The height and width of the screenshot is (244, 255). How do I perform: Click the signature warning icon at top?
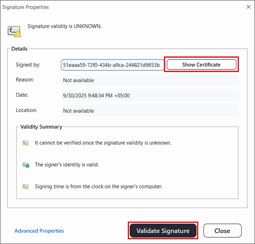(x=14, y=31)
